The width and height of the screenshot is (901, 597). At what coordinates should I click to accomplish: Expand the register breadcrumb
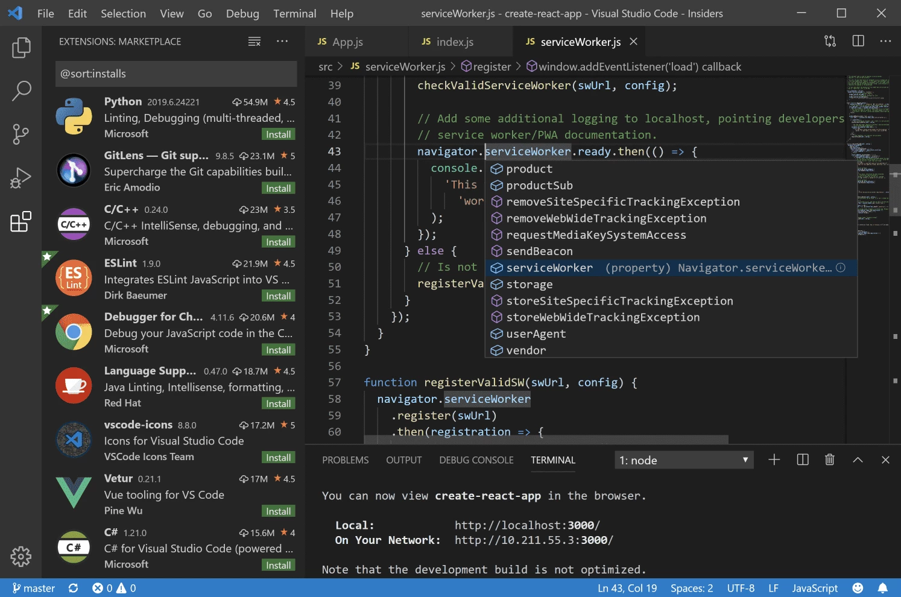(x=492, y=66)
